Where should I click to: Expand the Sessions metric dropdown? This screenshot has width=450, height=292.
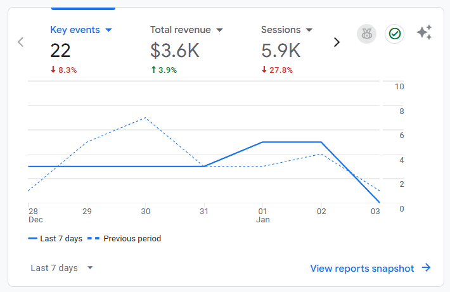[x=309, y=30]
